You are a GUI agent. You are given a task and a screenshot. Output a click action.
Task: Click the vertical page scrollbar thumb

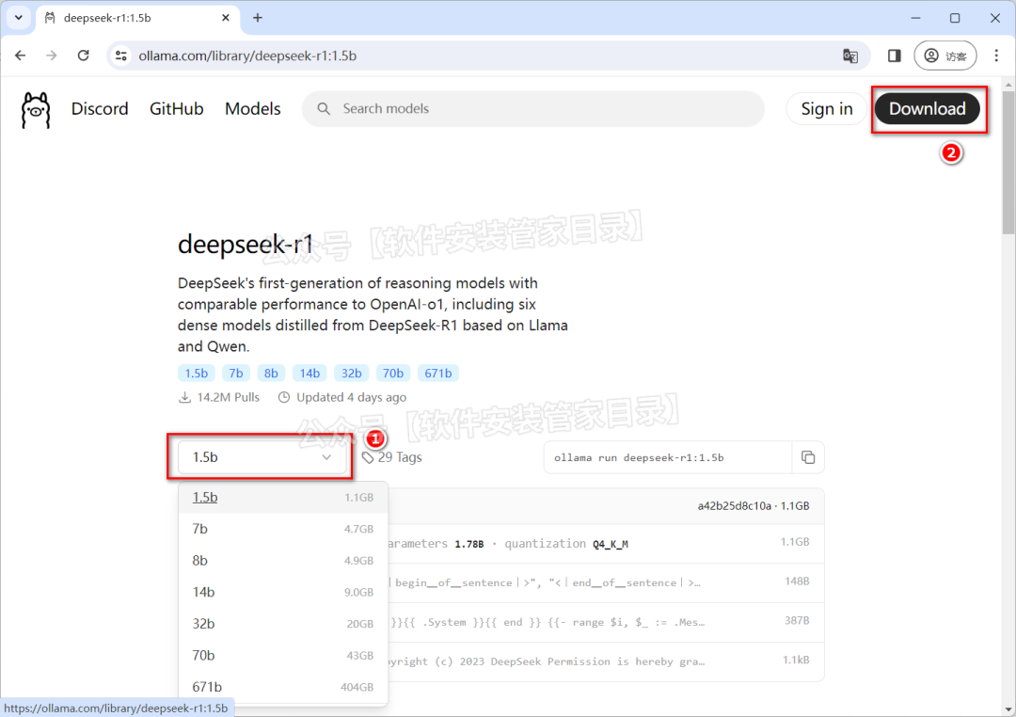1008,162
